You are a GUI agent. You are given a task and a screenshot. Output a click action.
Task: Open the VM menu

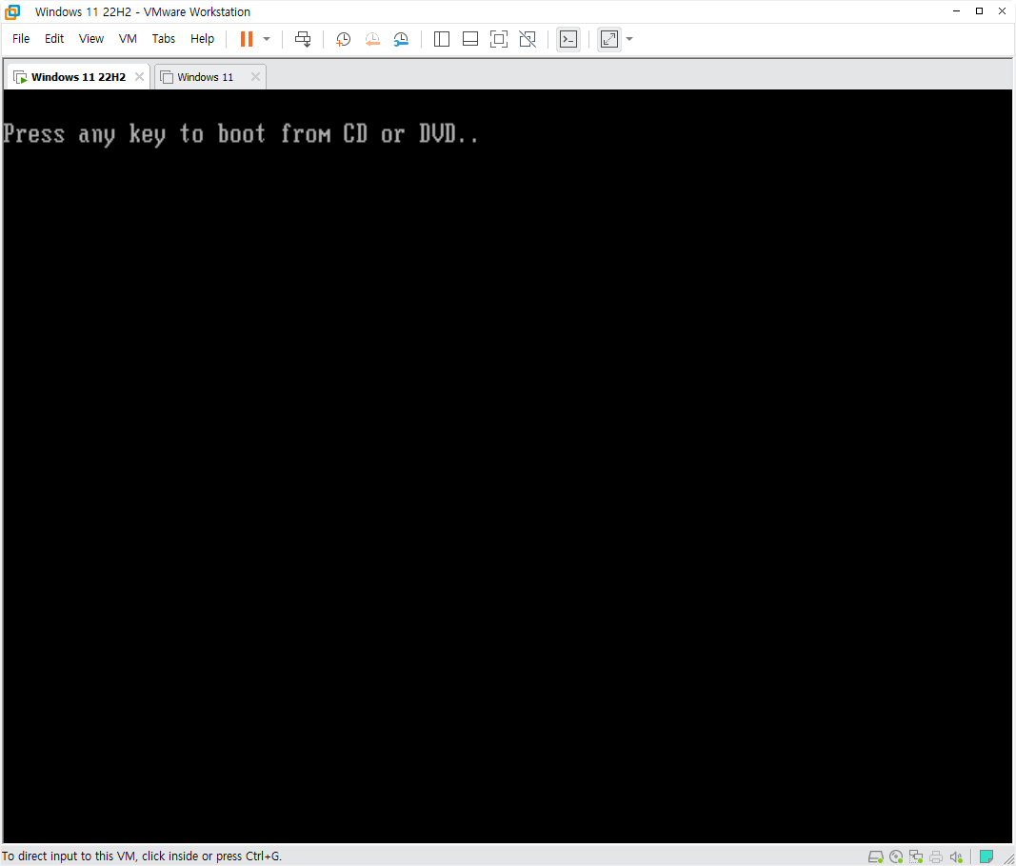128,39
